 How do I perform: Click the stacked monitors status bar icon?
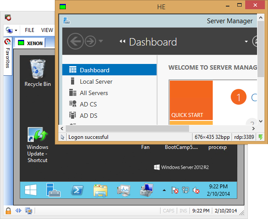point(29,211)
